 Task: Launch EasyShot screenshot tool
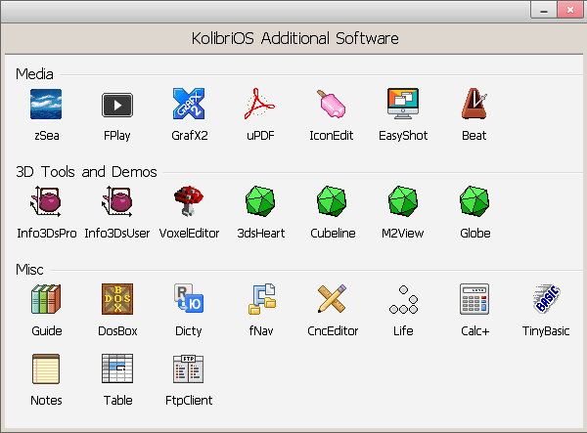[403, 104]
